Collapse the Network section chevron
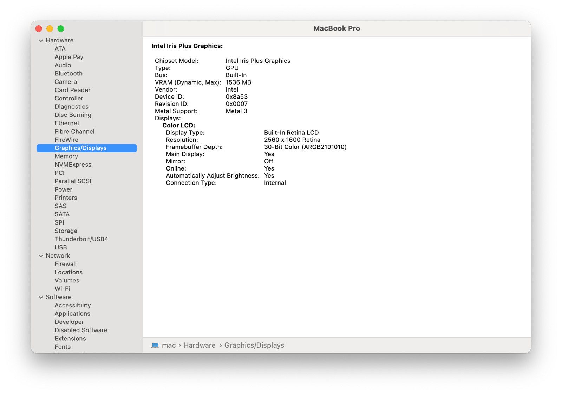562x394 pixels. tap(41, 256)
